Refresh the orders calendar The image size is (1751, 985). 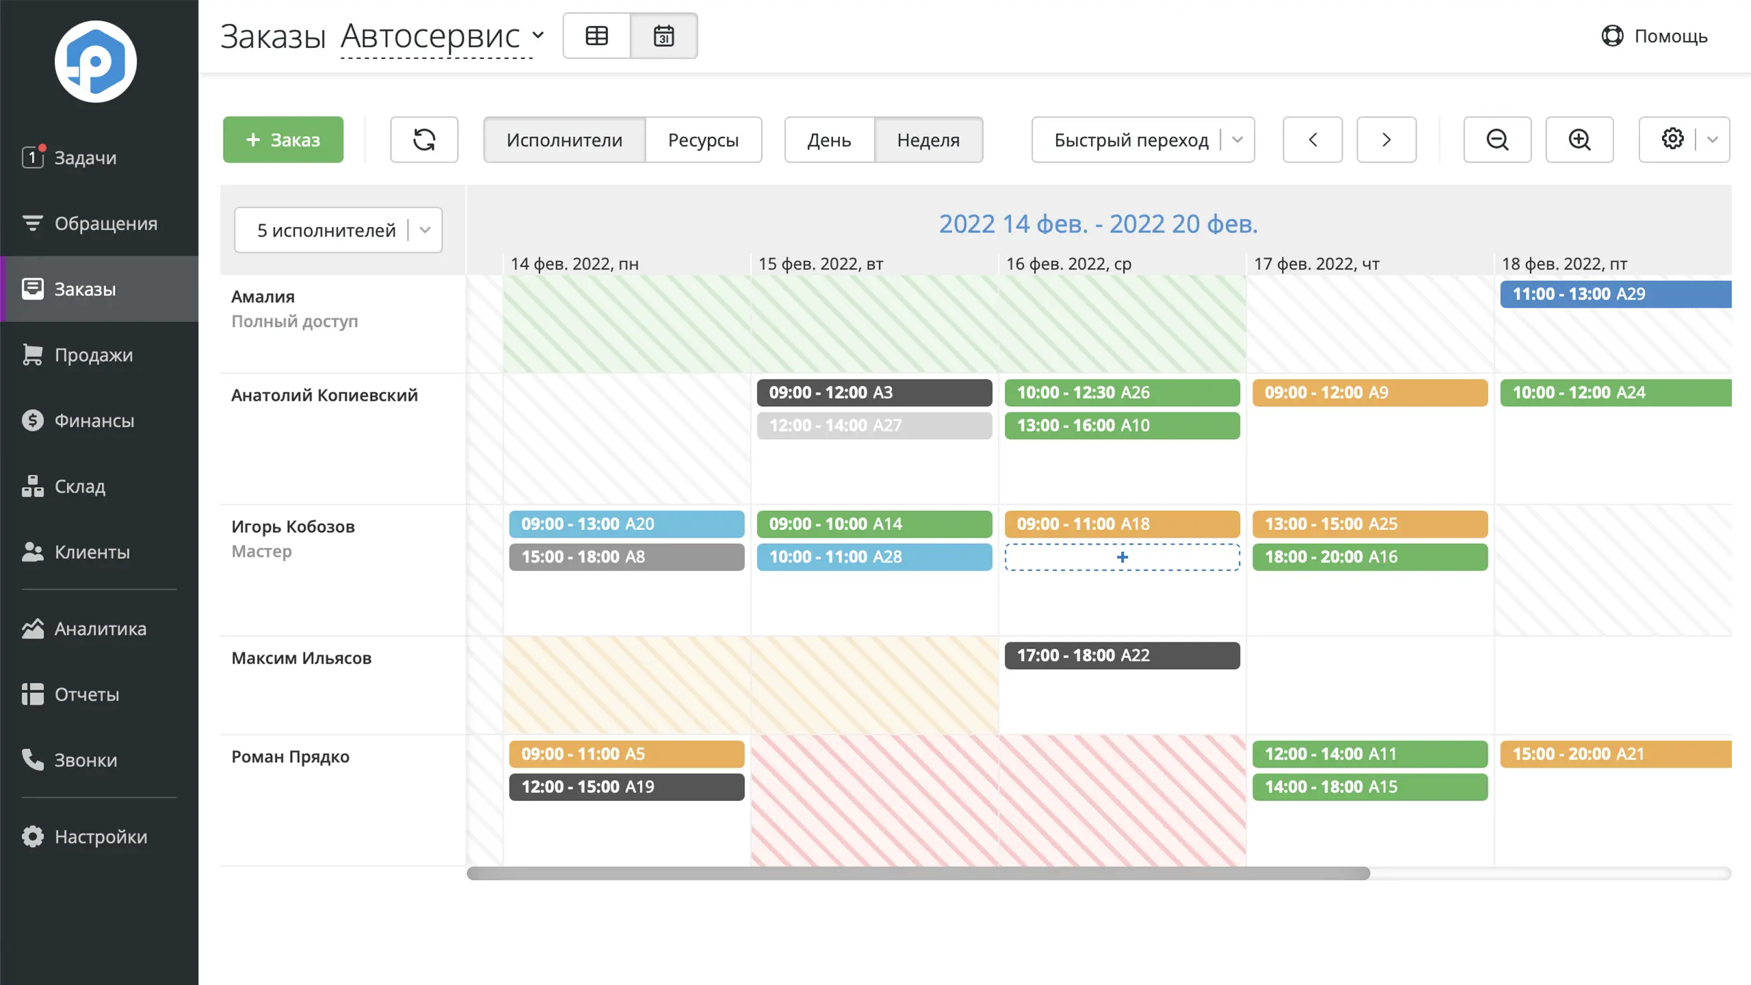click(x=424, y=140)
